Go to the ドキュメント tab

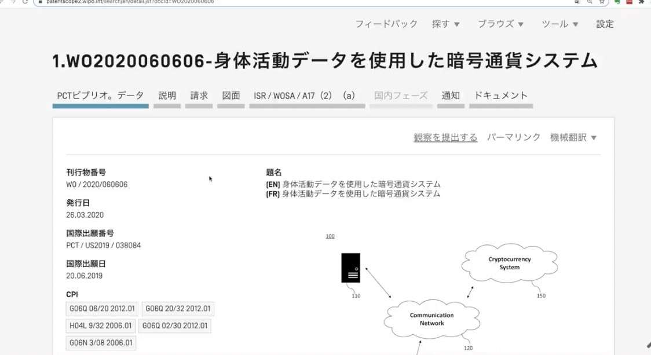(501, 96)
